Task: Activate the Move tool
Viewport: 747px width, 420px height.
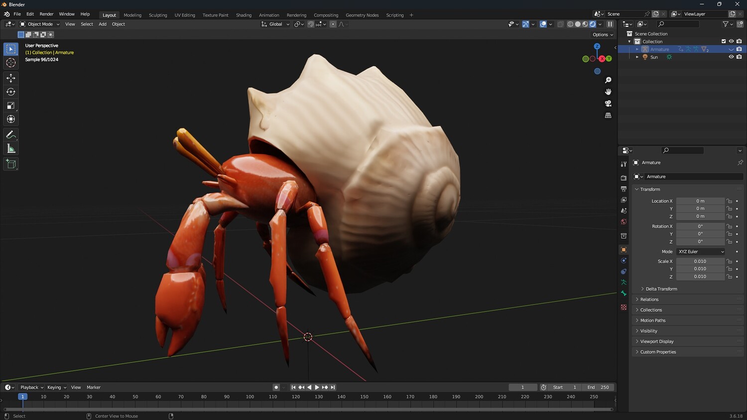Action: pyautogui.click(x=10, y=78)
